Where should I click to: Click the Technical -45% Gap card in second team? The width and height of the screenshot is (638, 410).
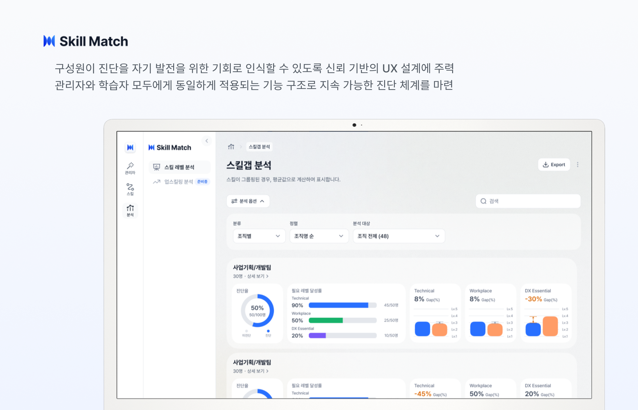(x=435, y=389)
